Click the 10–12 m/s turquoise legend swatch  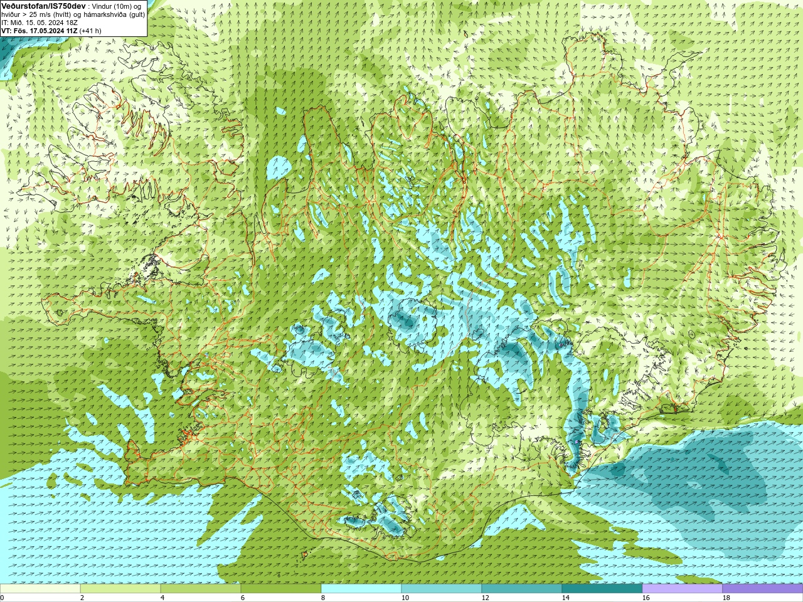pyautogui.click(x=442, y=589)
